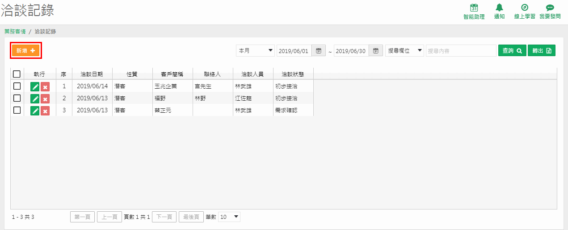Open calendar picker for end date 2019/06/30
Screen dimensions: 568x230
(x=376, y=51)
